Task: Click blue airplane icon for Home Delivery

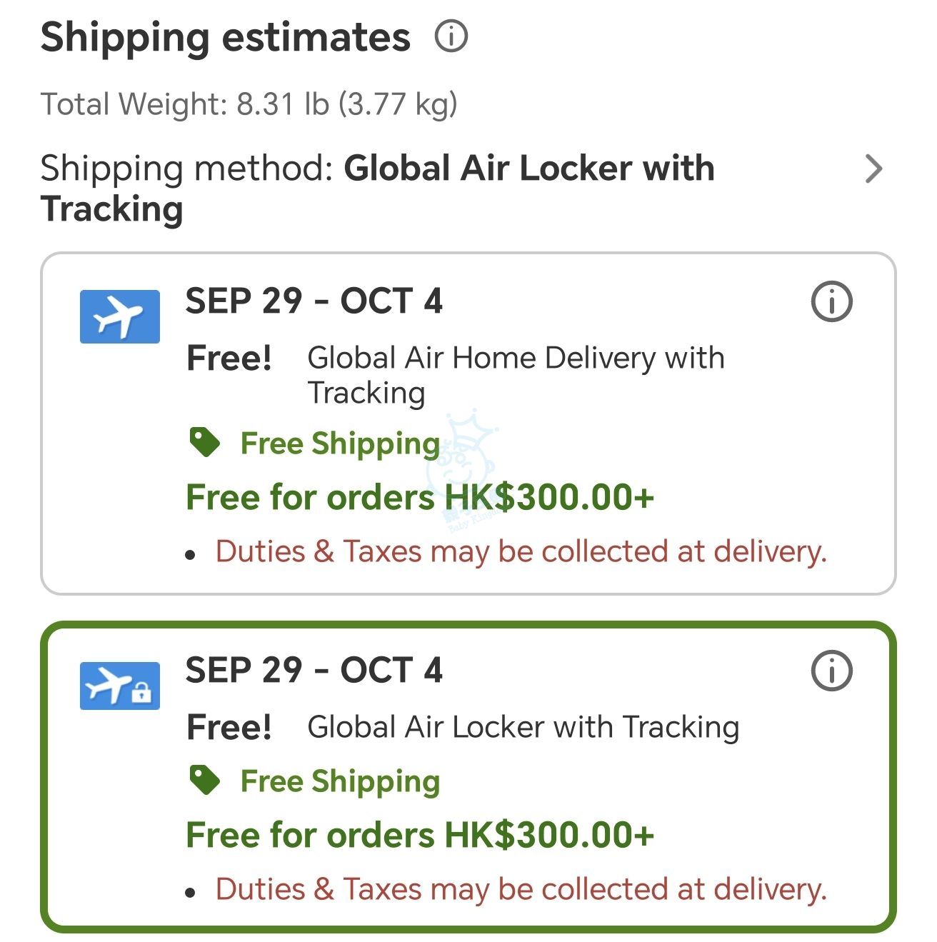Action: (120, 316)
